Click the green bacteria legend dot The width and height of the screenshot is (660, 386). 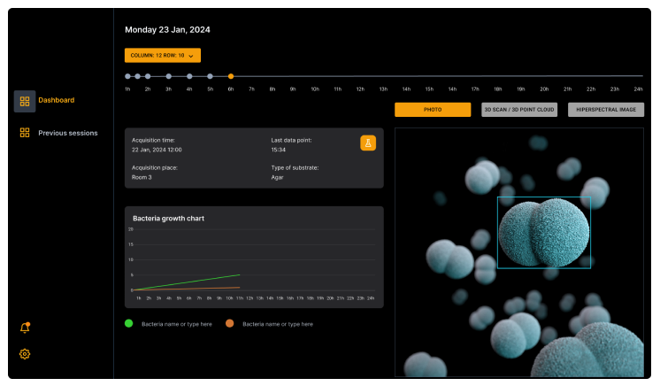129,324
